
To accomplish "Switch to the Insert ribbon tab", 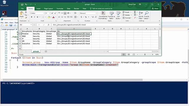I will pos(38,9).
